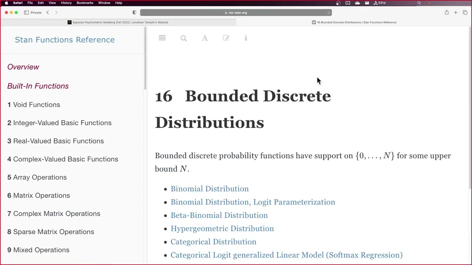Open chapter 1 Void Functions
Image resolution: width=472 pixels, height=265 pixels.
point(34,105)
